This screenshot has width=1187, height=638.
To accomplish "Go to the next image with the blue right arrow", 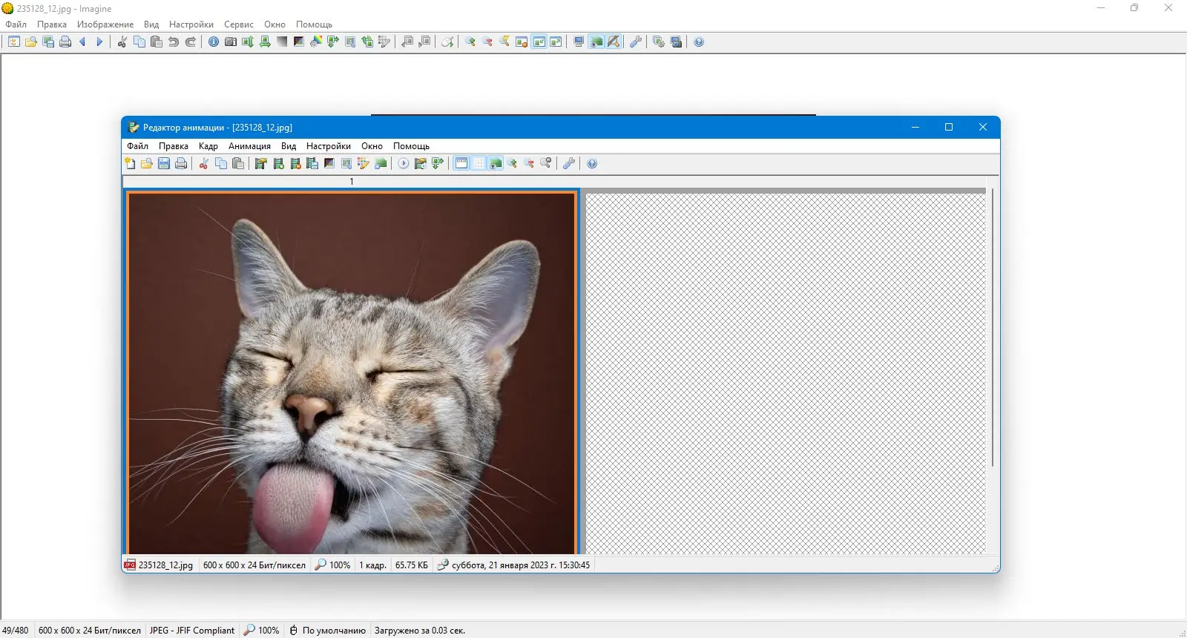I will [99, 42].
